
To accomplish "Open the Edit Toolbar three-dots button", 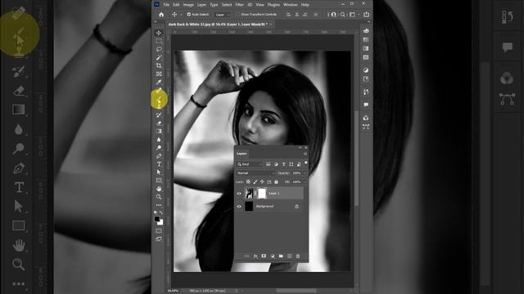I will coord(159,205).
